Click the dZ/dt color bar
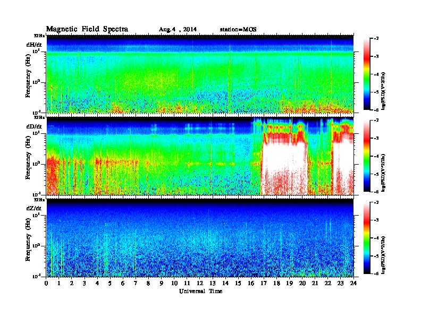 [367, 238]
